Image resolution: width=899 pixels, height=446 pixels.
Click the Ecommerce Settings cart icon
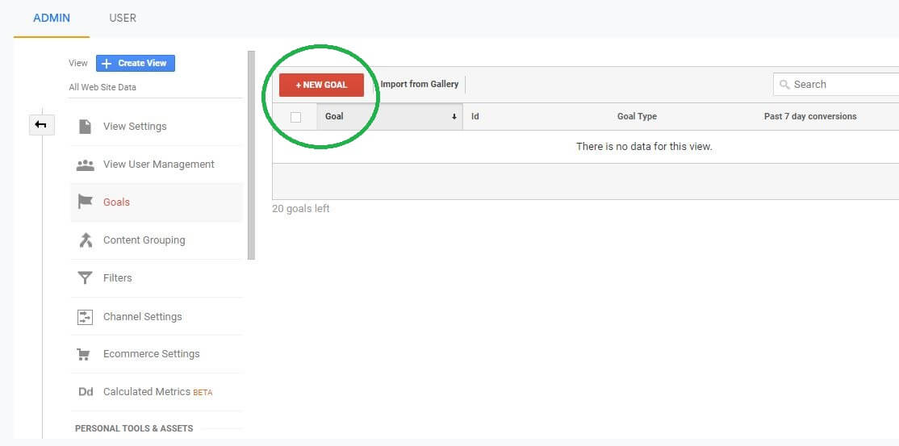point(84,354)
